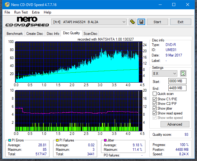Viewport: 197px width, 161px height.
Task: Click PI Errors average 28.81
Action: pos(42,145)
